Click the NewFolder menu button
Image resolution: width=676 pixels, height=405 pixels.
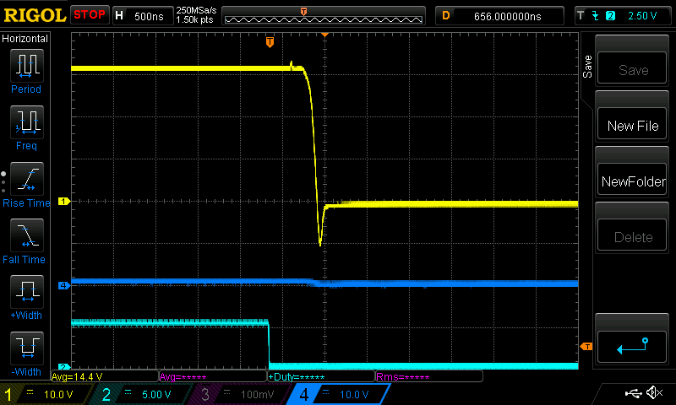pyautogui.click(x=632, y=181)
